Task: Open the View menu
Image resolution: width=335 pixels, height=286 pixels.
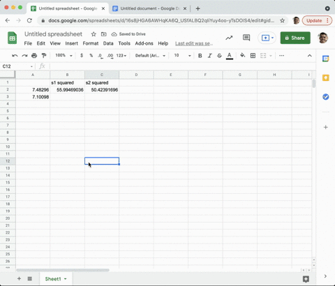Action: click(x=55, y=43)
